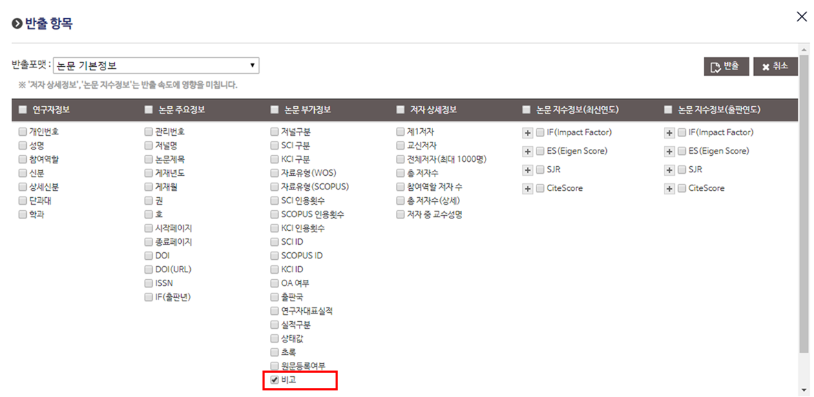Check CiteScore checkbox under 논문 지수정보(최신연도)

(x=541, y=188)
